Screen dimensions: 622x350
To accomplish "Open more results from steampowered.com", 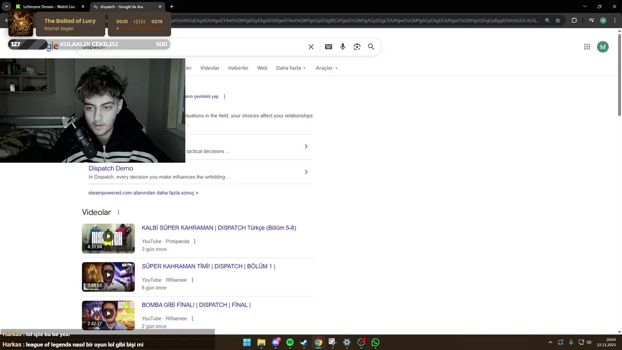I will pyautogui.click(x=143, y=193).
